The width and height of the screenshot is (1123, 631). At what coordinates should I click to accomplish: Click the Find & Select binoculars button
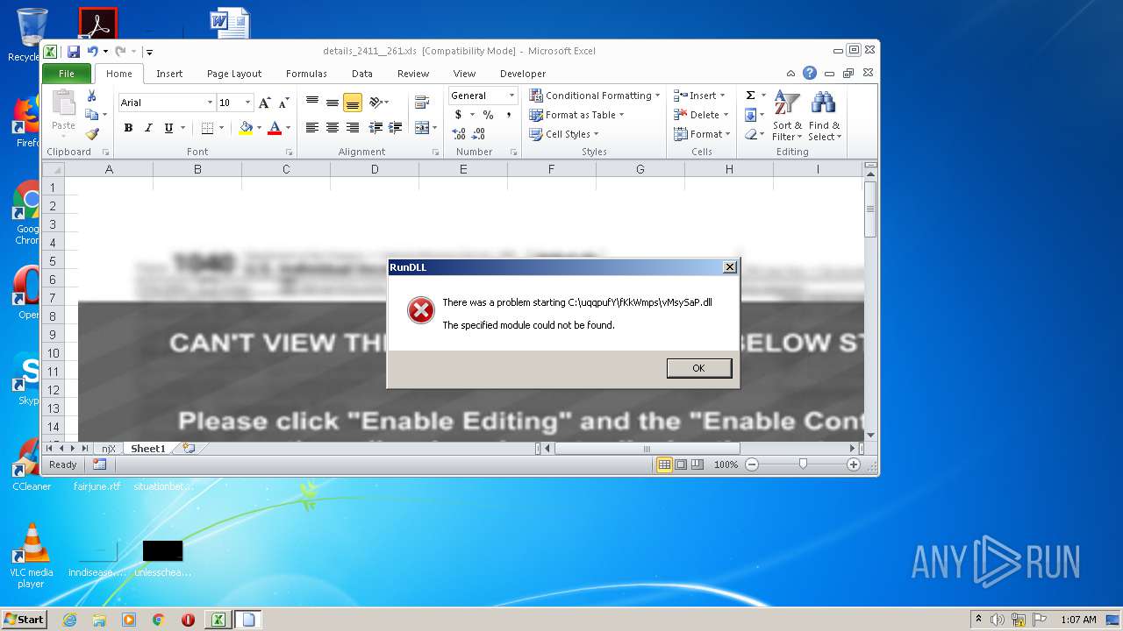point(824,115)
